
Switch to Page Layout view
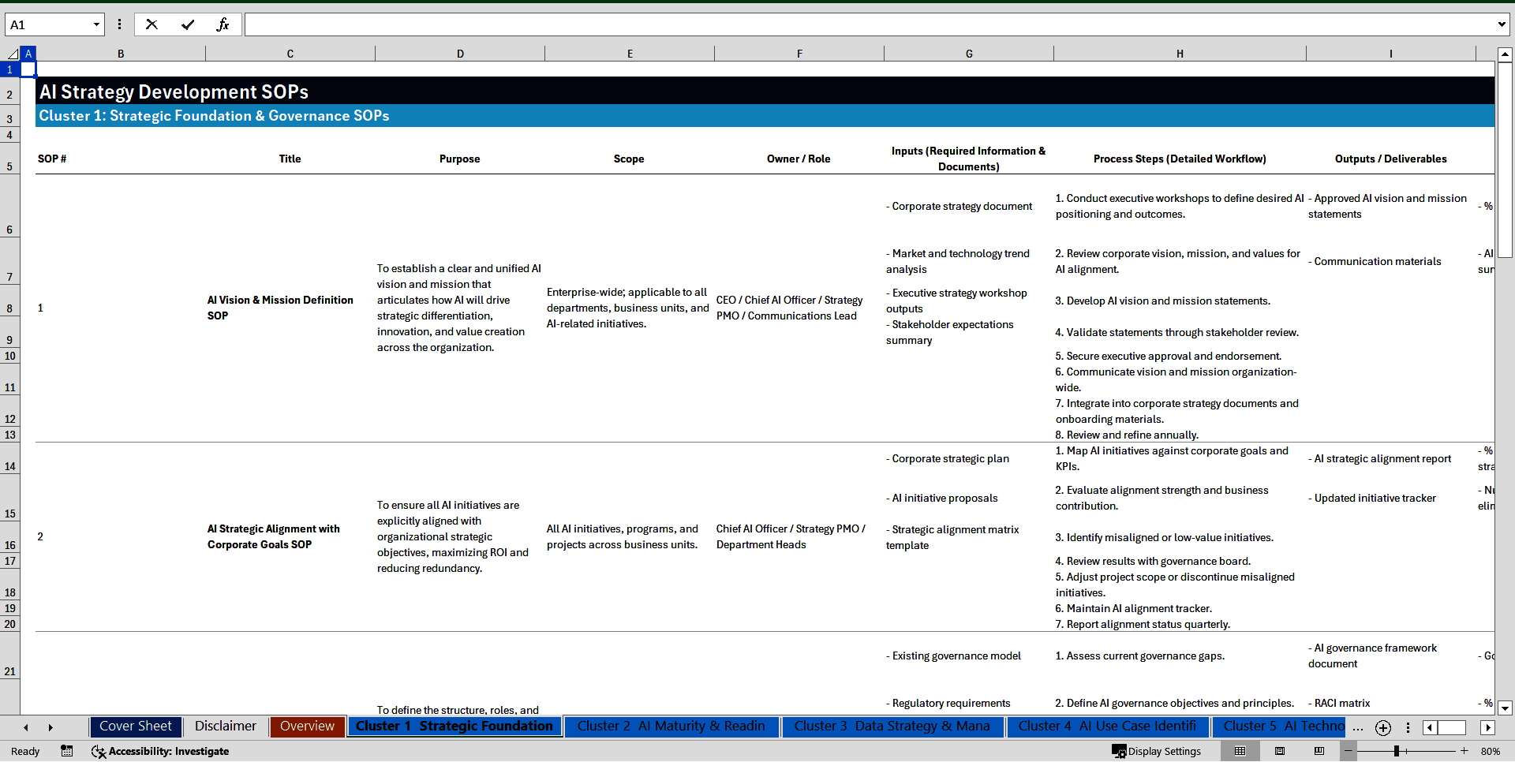(x=1280, y=751)
